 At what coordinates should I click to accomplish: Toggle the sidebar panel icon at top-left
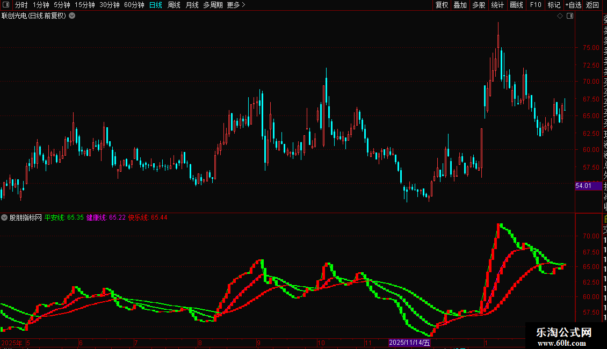pyautogui.click(x=6, y=5)
